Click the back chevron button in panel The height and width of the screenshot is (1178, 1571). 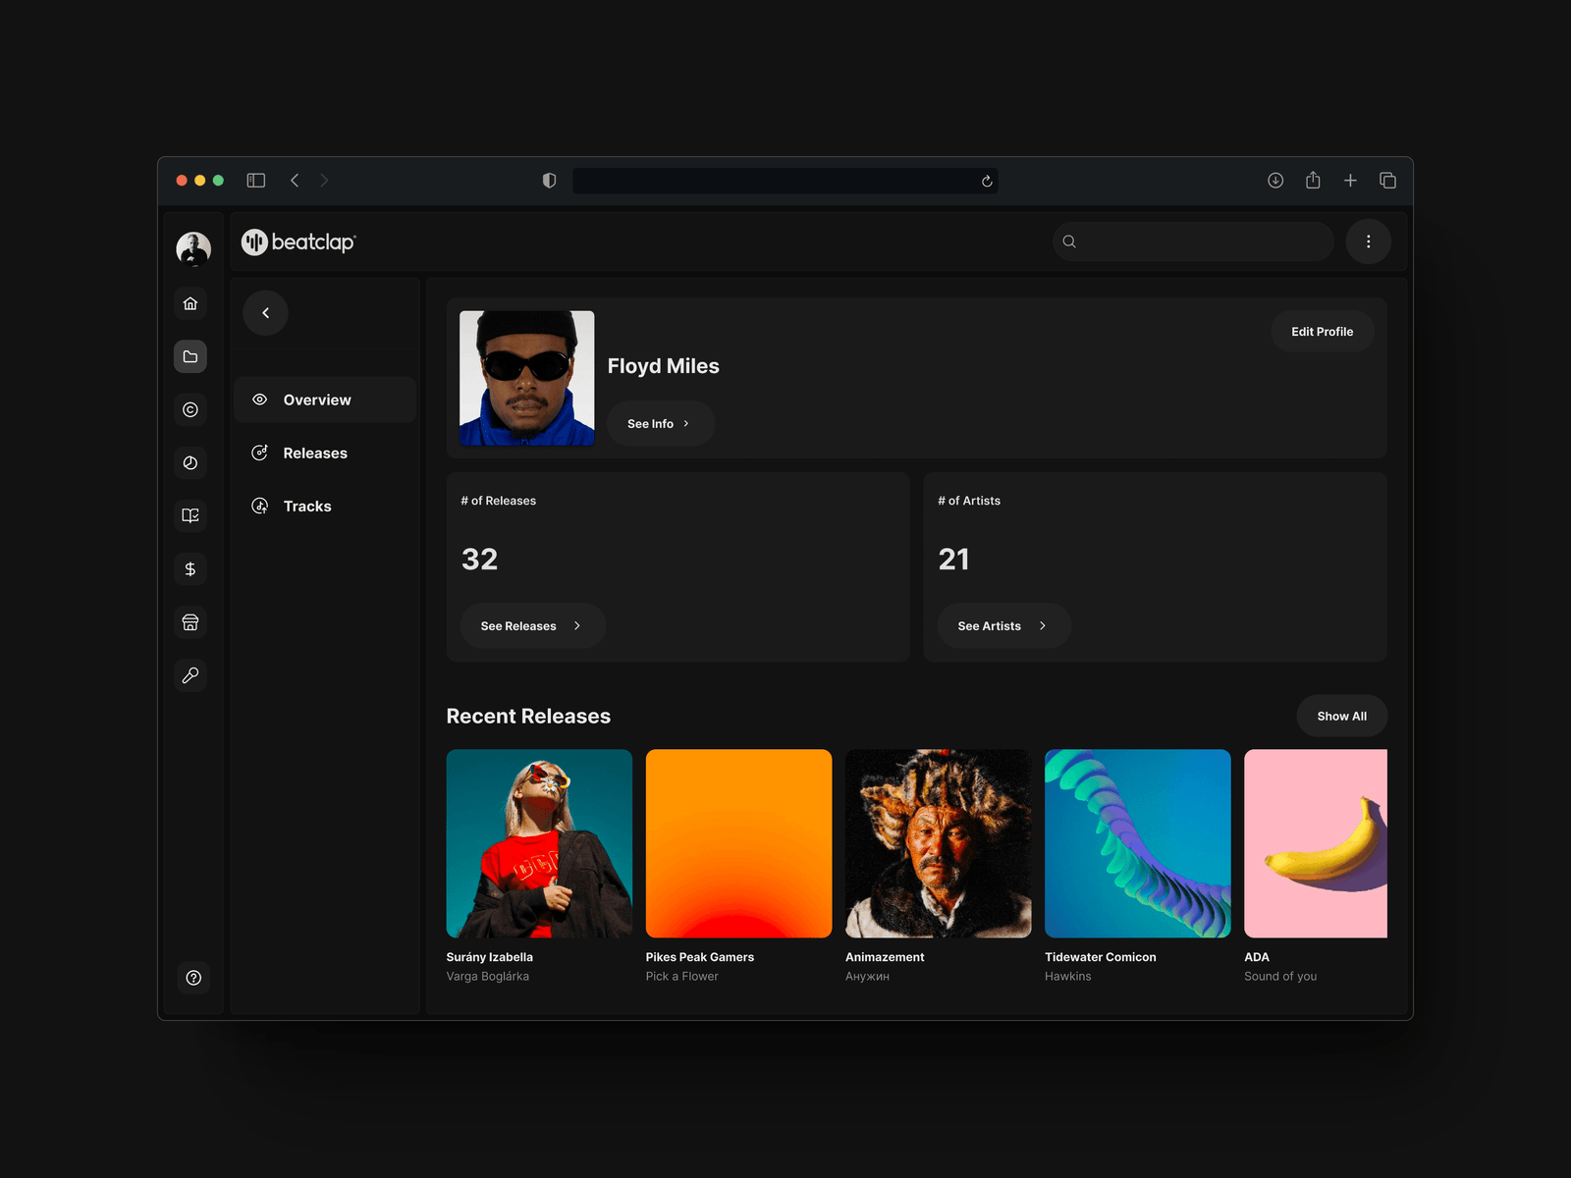pos(265,313)
